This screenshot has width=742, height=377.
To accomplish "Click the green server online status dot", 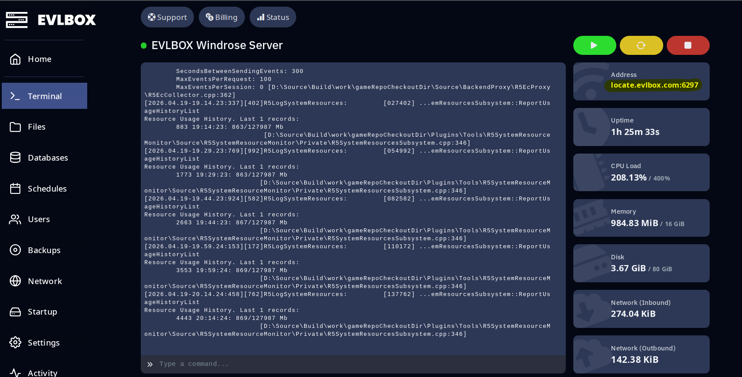I will pos(143,46).
